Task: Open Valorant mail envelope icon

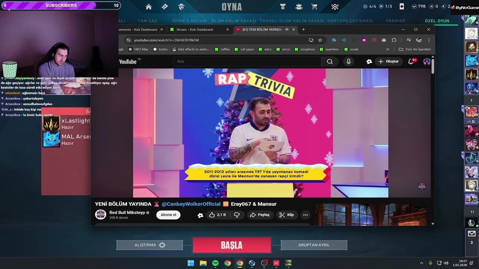Action: tap(472, 234)
